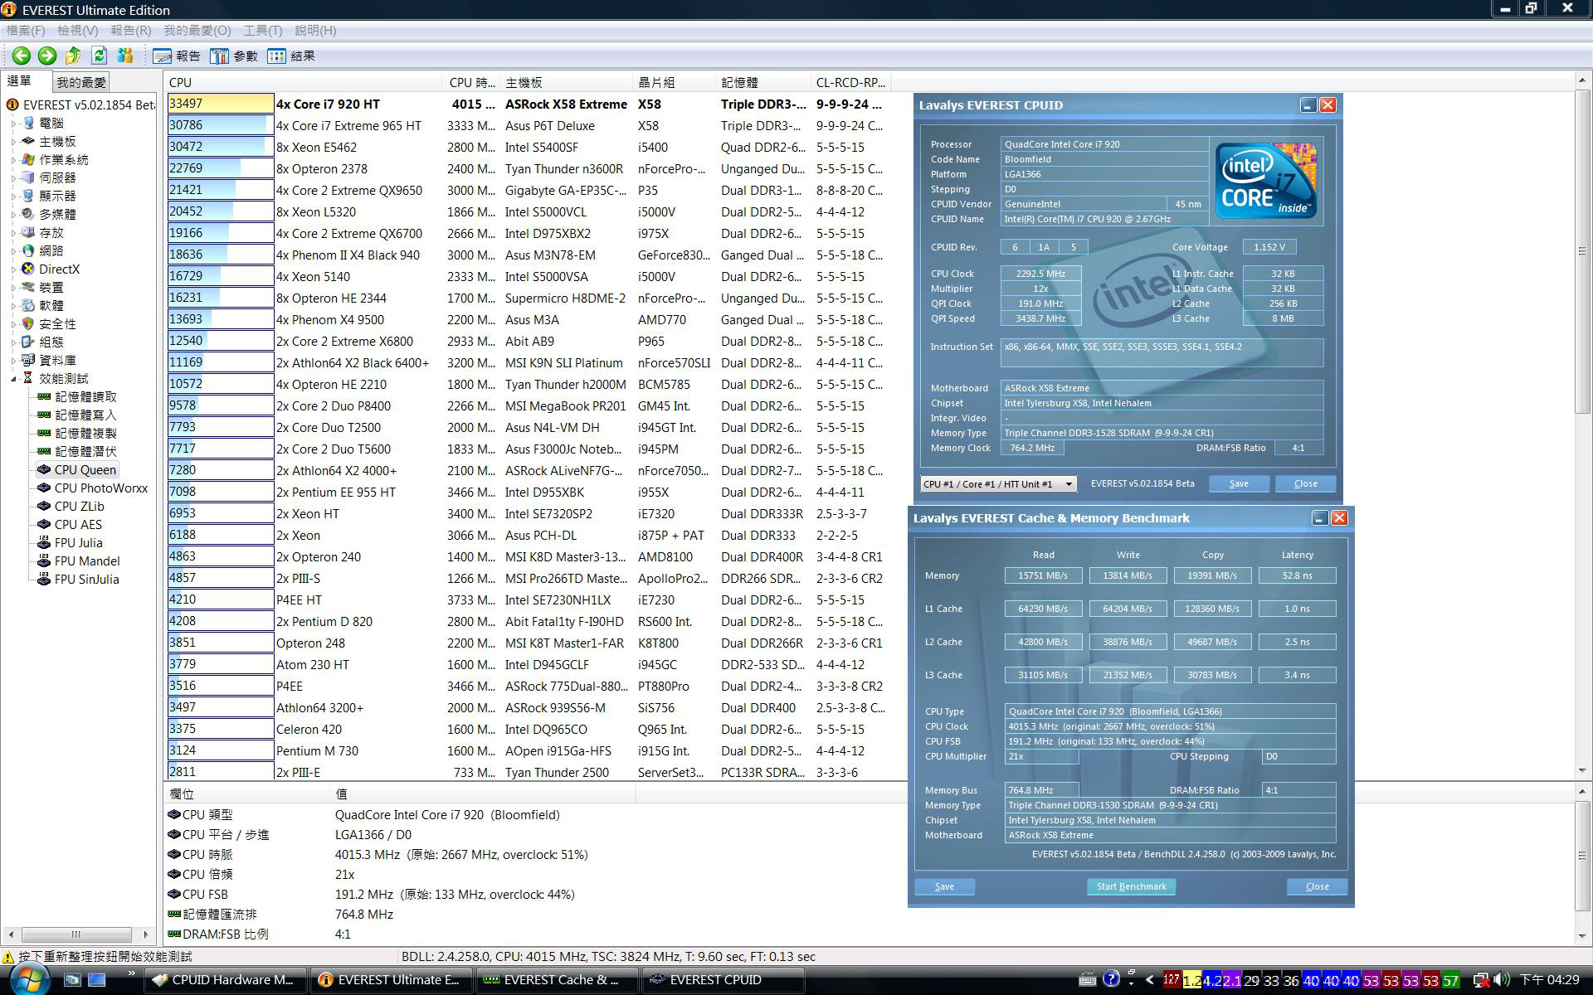
Task: Click the volume icon in system tray
Action: click(x=1500, y=979)
